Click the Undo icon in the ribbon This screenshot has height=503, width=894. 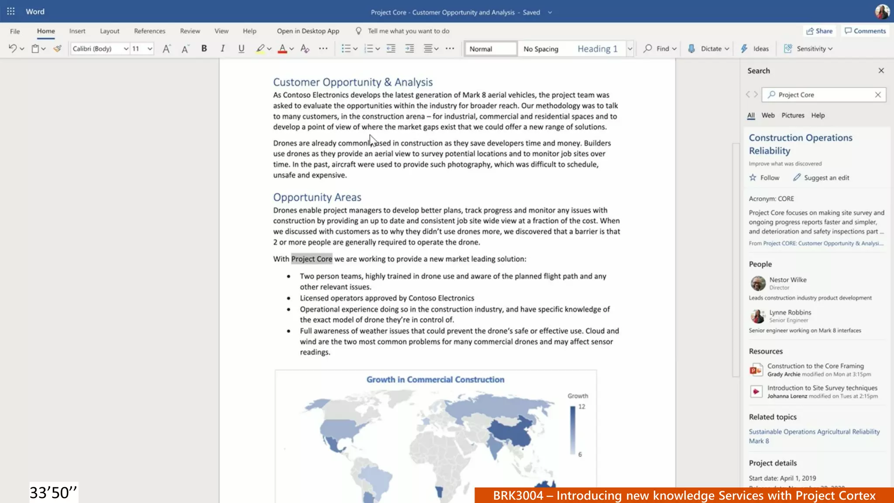13,48
